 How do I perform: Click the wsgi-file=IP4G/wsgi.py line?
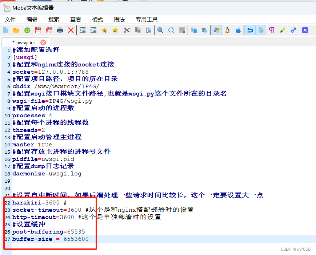click(52, 101)
